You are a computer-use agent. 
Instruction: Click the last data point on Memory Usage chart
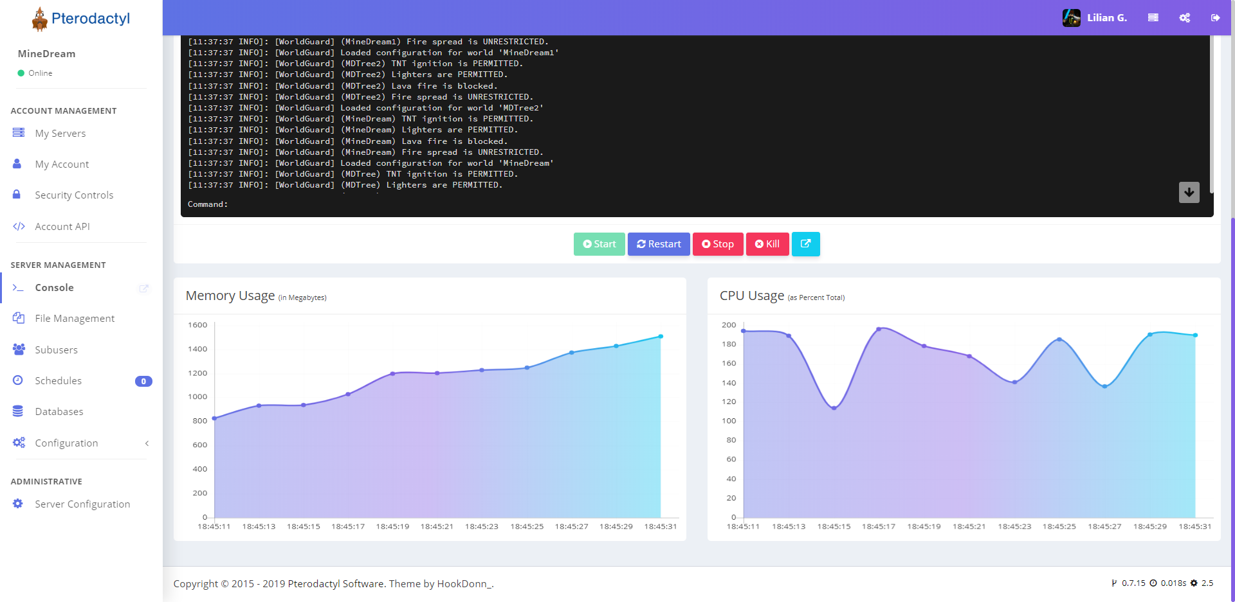tap(661, 337)
